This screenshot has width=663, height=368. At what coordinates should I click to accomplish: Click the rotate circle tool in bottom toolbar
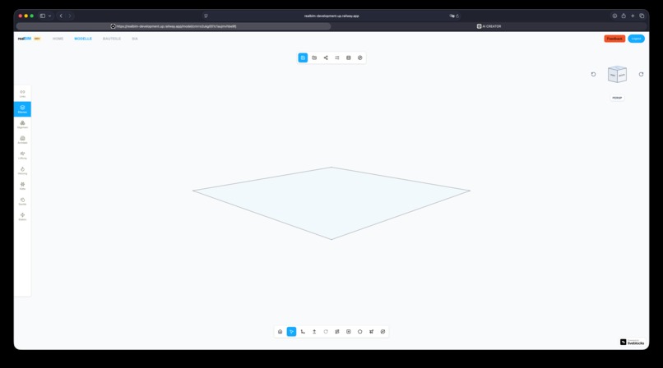coord(326,332)
